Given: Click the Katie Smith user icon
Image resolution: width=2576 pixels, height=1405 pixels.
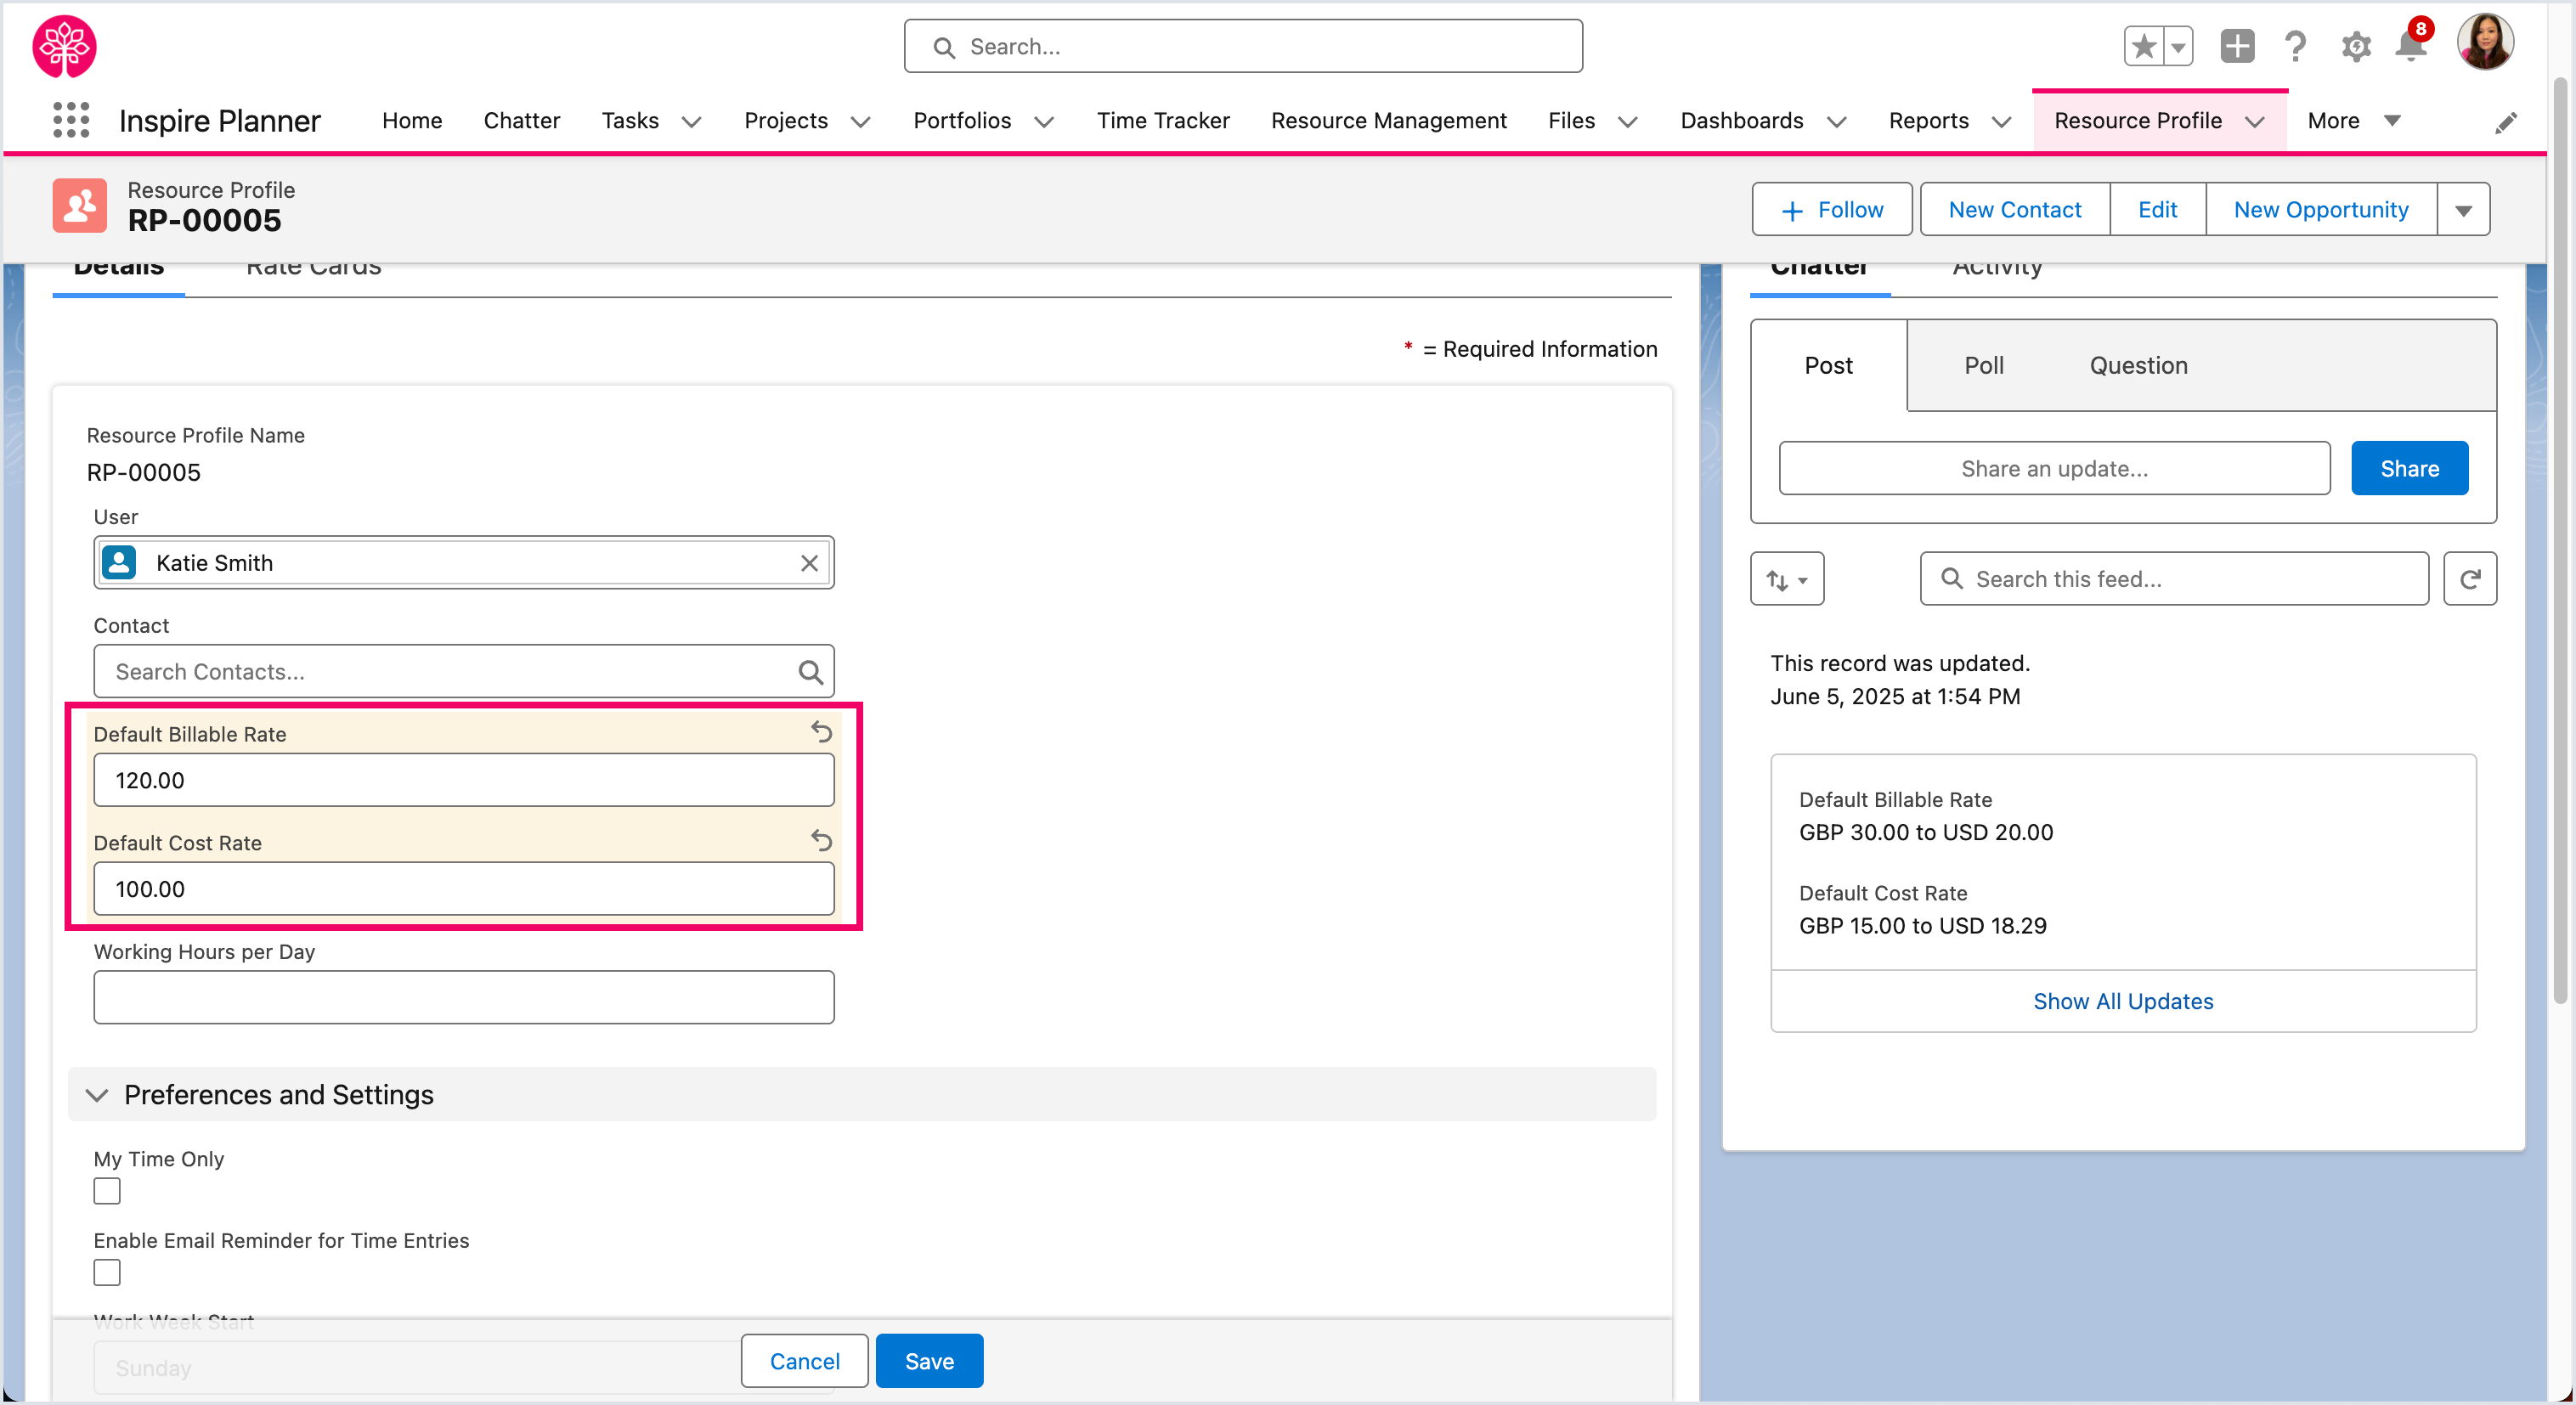Looking at the screenshot, I should coord(119,562).
